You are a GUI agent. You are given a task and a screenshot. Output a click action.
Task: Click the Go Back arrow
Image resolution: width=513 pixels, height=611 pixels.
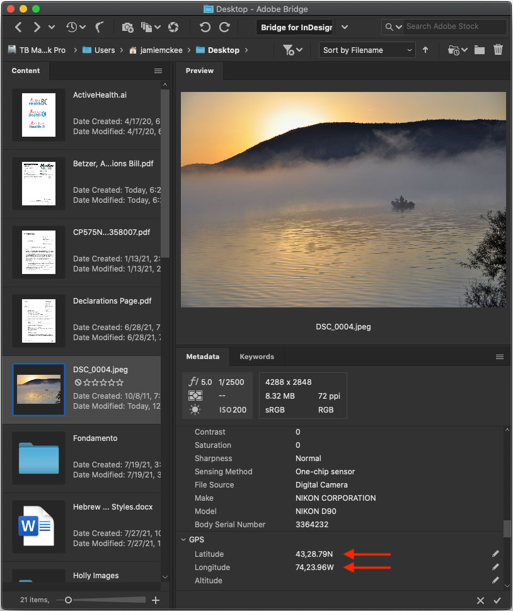click(18, 27)
